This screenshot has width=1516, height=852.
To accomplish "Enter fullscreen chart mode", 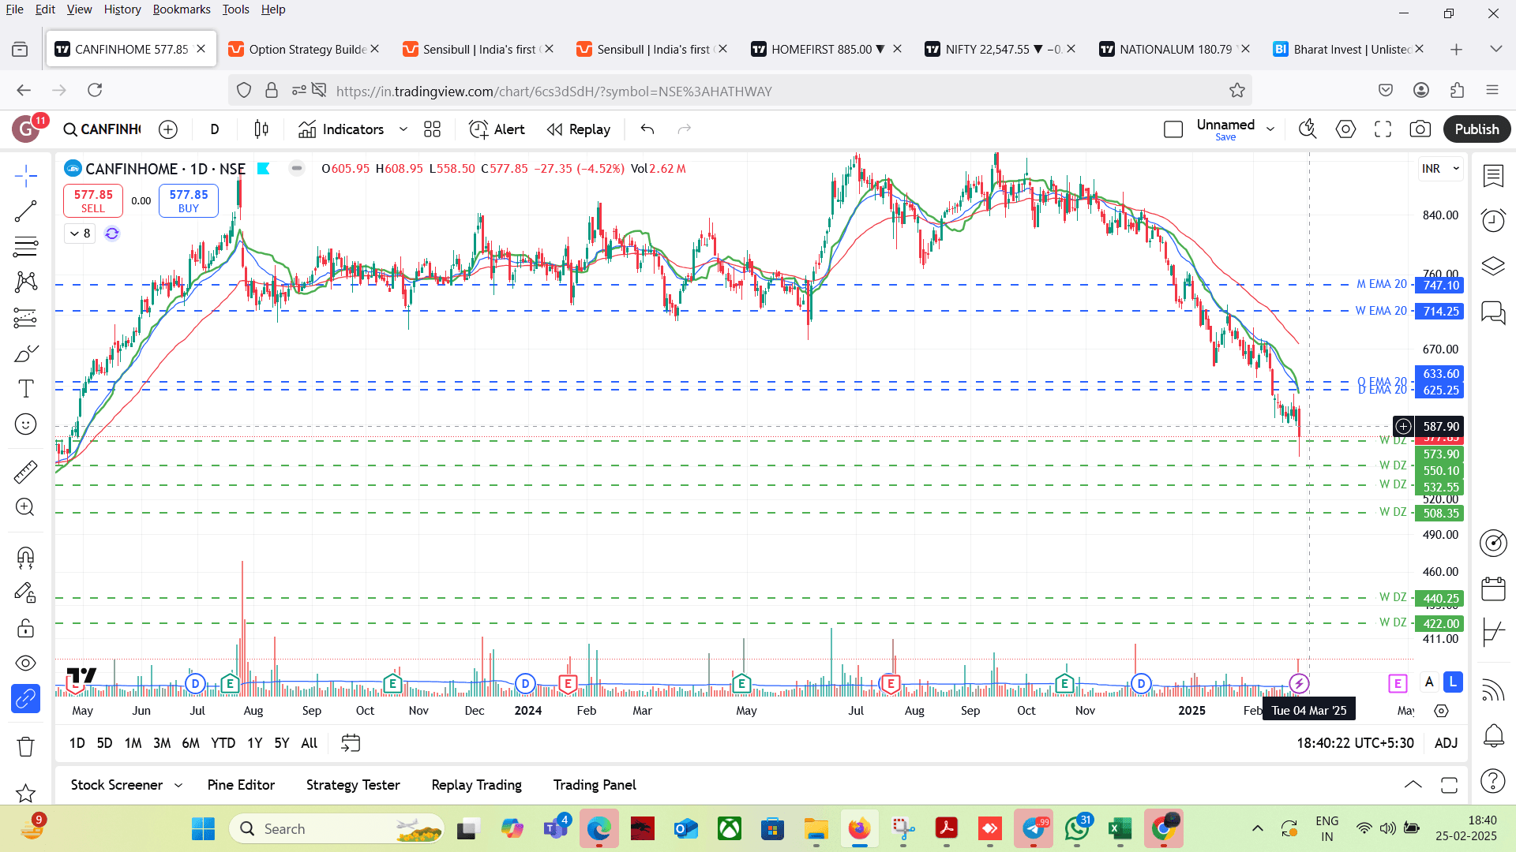I will click(1383, 129).
